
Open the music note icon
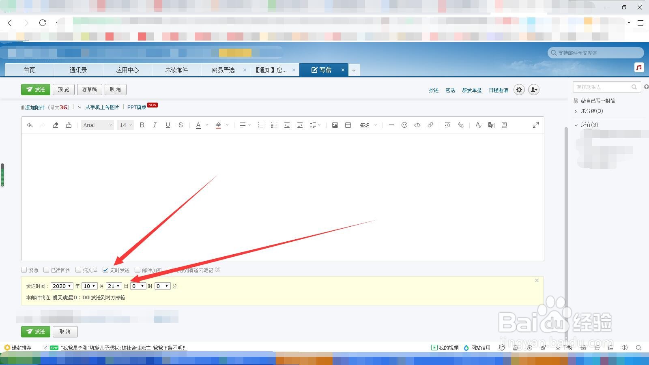(639, 67)
